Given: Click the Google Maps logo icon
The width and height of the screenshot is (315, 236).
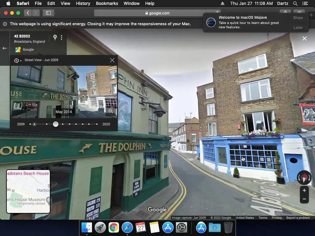Looking at the screenshot, I should (18, 49).
